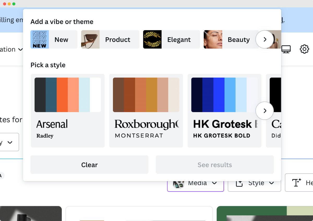Click the Radley font label
This screenshot has width=313, height=221.
click(x=45, y=136)
